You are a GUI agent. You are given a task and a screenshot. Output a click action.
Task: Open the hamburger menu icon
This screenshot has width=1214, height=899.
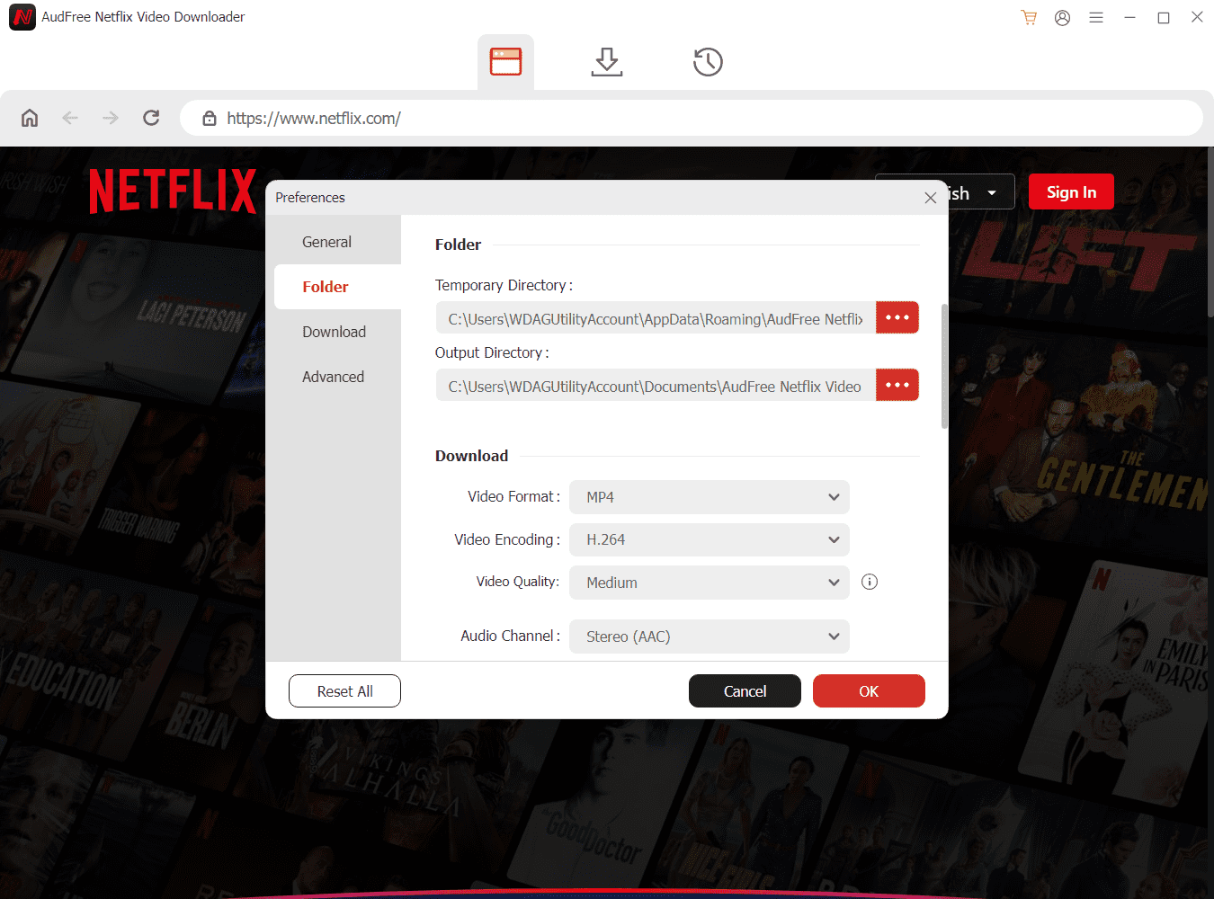(1096, 17)
